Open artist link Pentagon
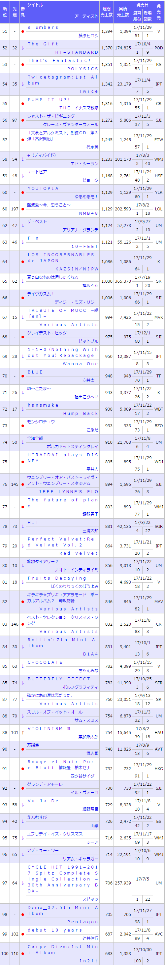The height and width of the screenshot is (965, 165). coord(82,922)
